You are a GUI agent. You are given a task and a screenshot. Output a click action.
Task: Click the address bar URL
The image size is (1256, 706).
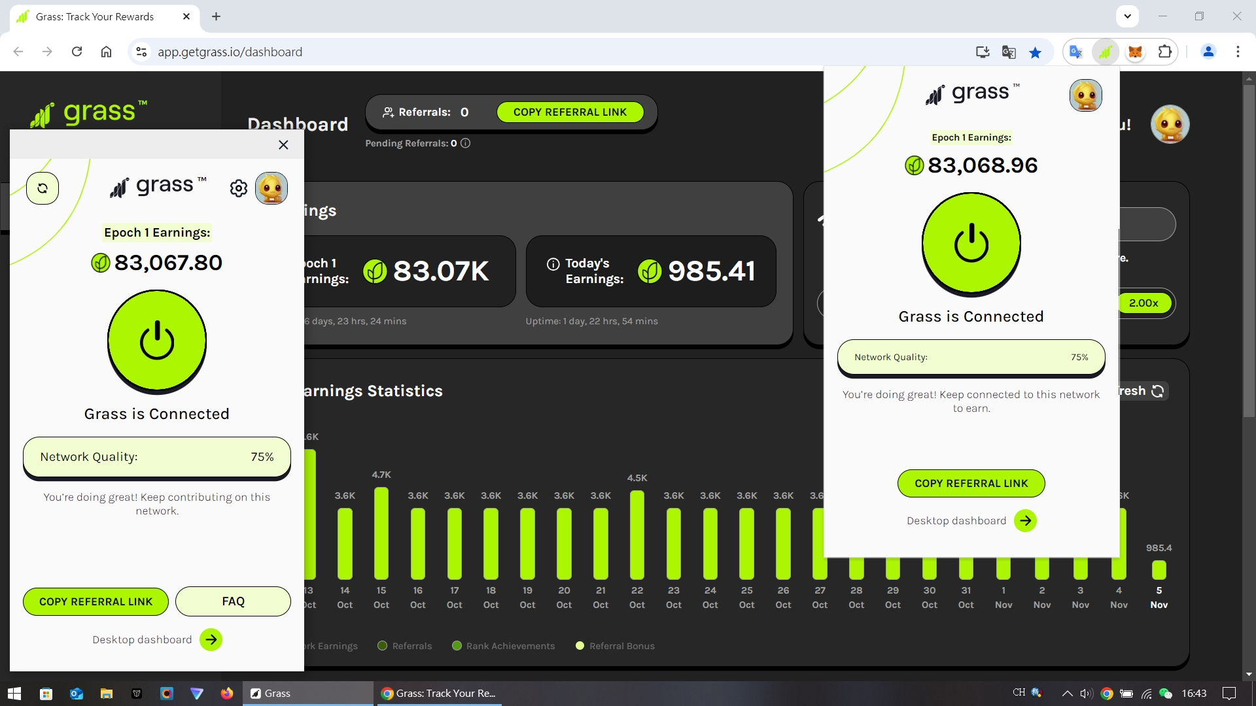click(230, 52)
